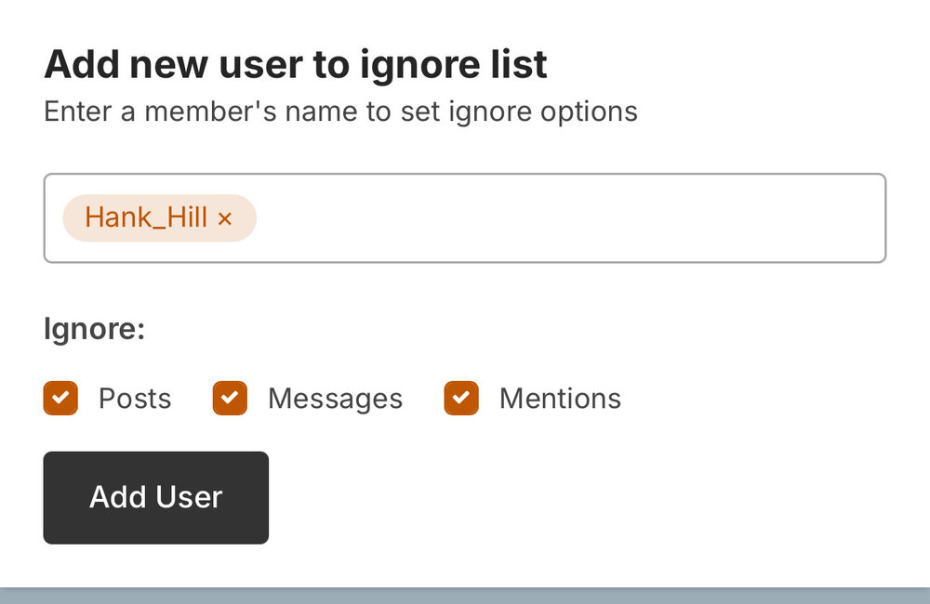Click the gray bar below the form
Viewport: 930px width, 604px height.
465,596
